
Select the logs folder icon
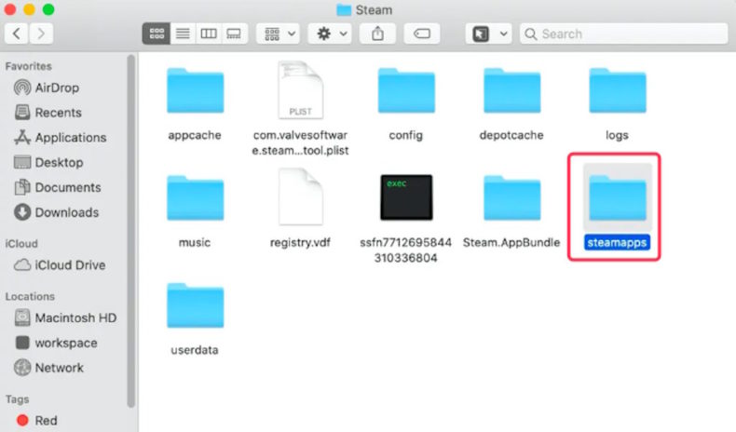point(618,90)
